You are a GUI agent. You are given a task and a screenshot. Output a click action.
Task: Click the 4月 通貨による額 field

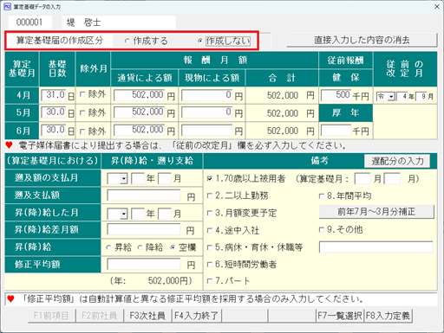coord(139,95)
